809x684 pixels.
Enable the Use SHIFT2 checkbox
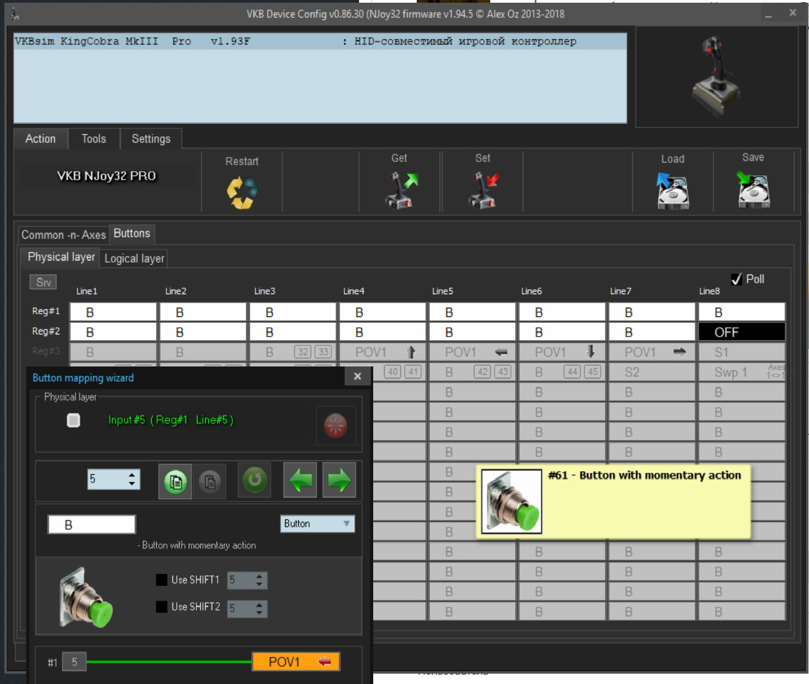[x=162, y=607]
